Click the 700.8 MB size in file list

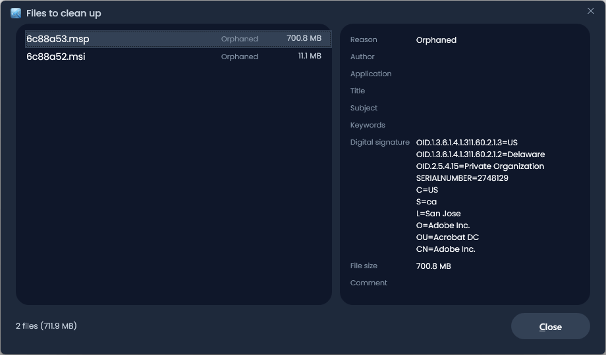pyautogui.click(x=304, y=39)
